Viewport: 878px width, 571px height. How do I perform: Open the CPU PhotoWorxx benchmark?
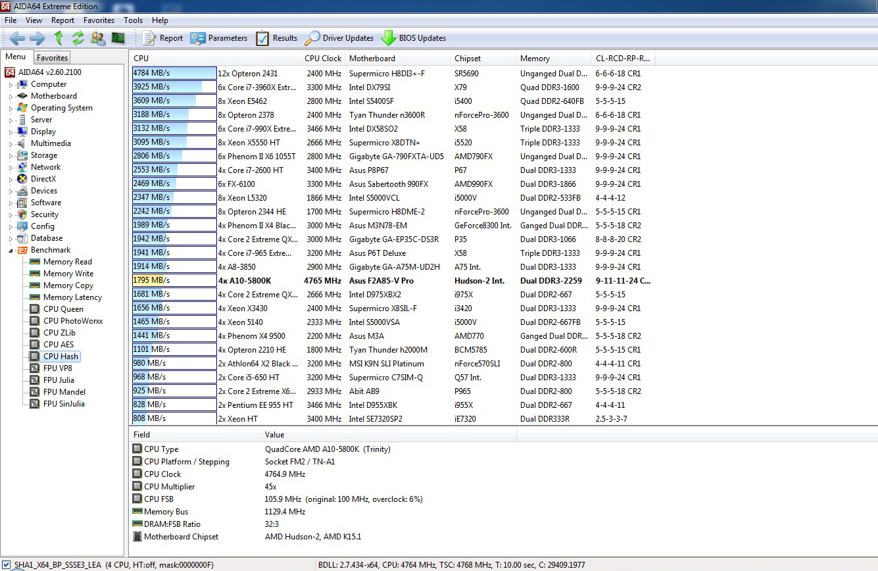click(73, 321)
